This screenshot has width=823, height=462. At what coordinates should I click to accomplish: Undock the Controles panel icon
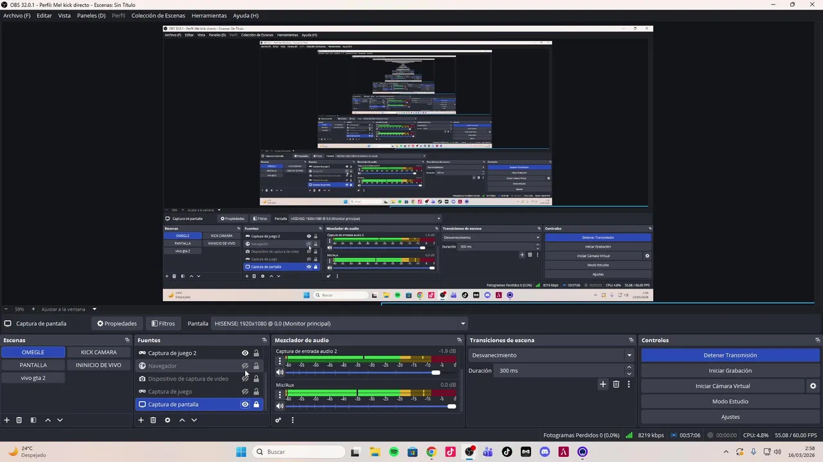818,340
